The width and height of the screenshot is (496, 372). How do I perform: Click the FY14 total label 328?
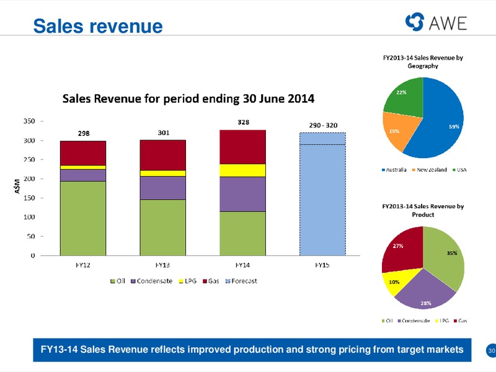[243, 122]
